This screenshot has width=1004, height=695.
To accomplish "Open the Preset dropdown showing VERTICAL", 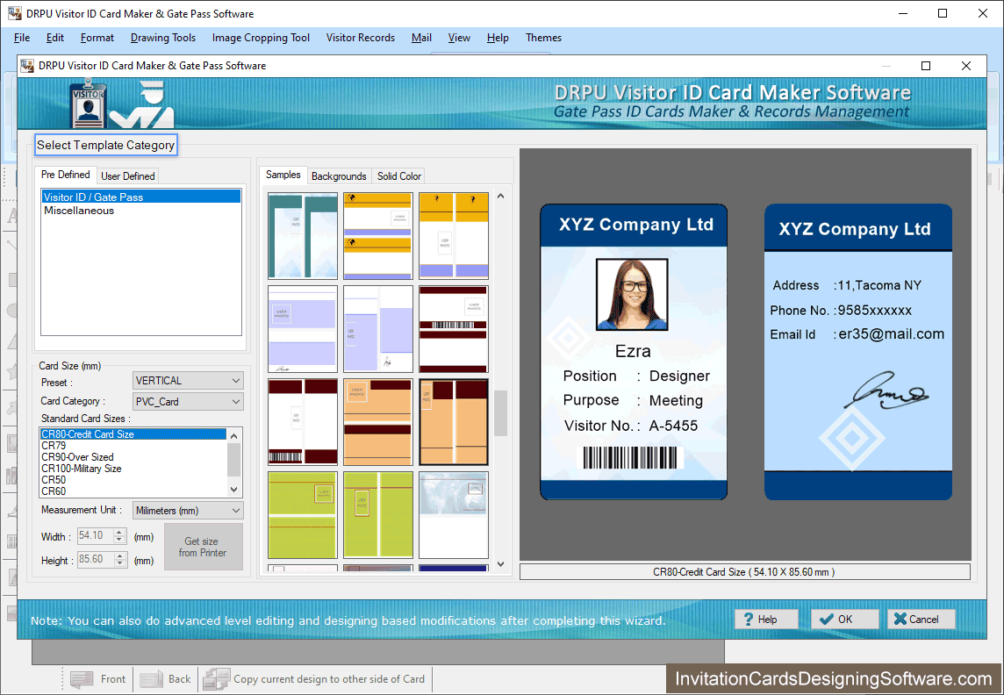I will coord(187,380).
